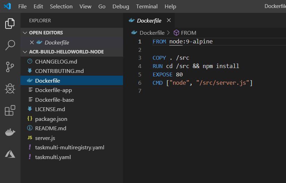Image resolution: width=286 pixels, height=183 pixels.
Task: Open the Docker view whale icon
Action: [x=10, y=132]
